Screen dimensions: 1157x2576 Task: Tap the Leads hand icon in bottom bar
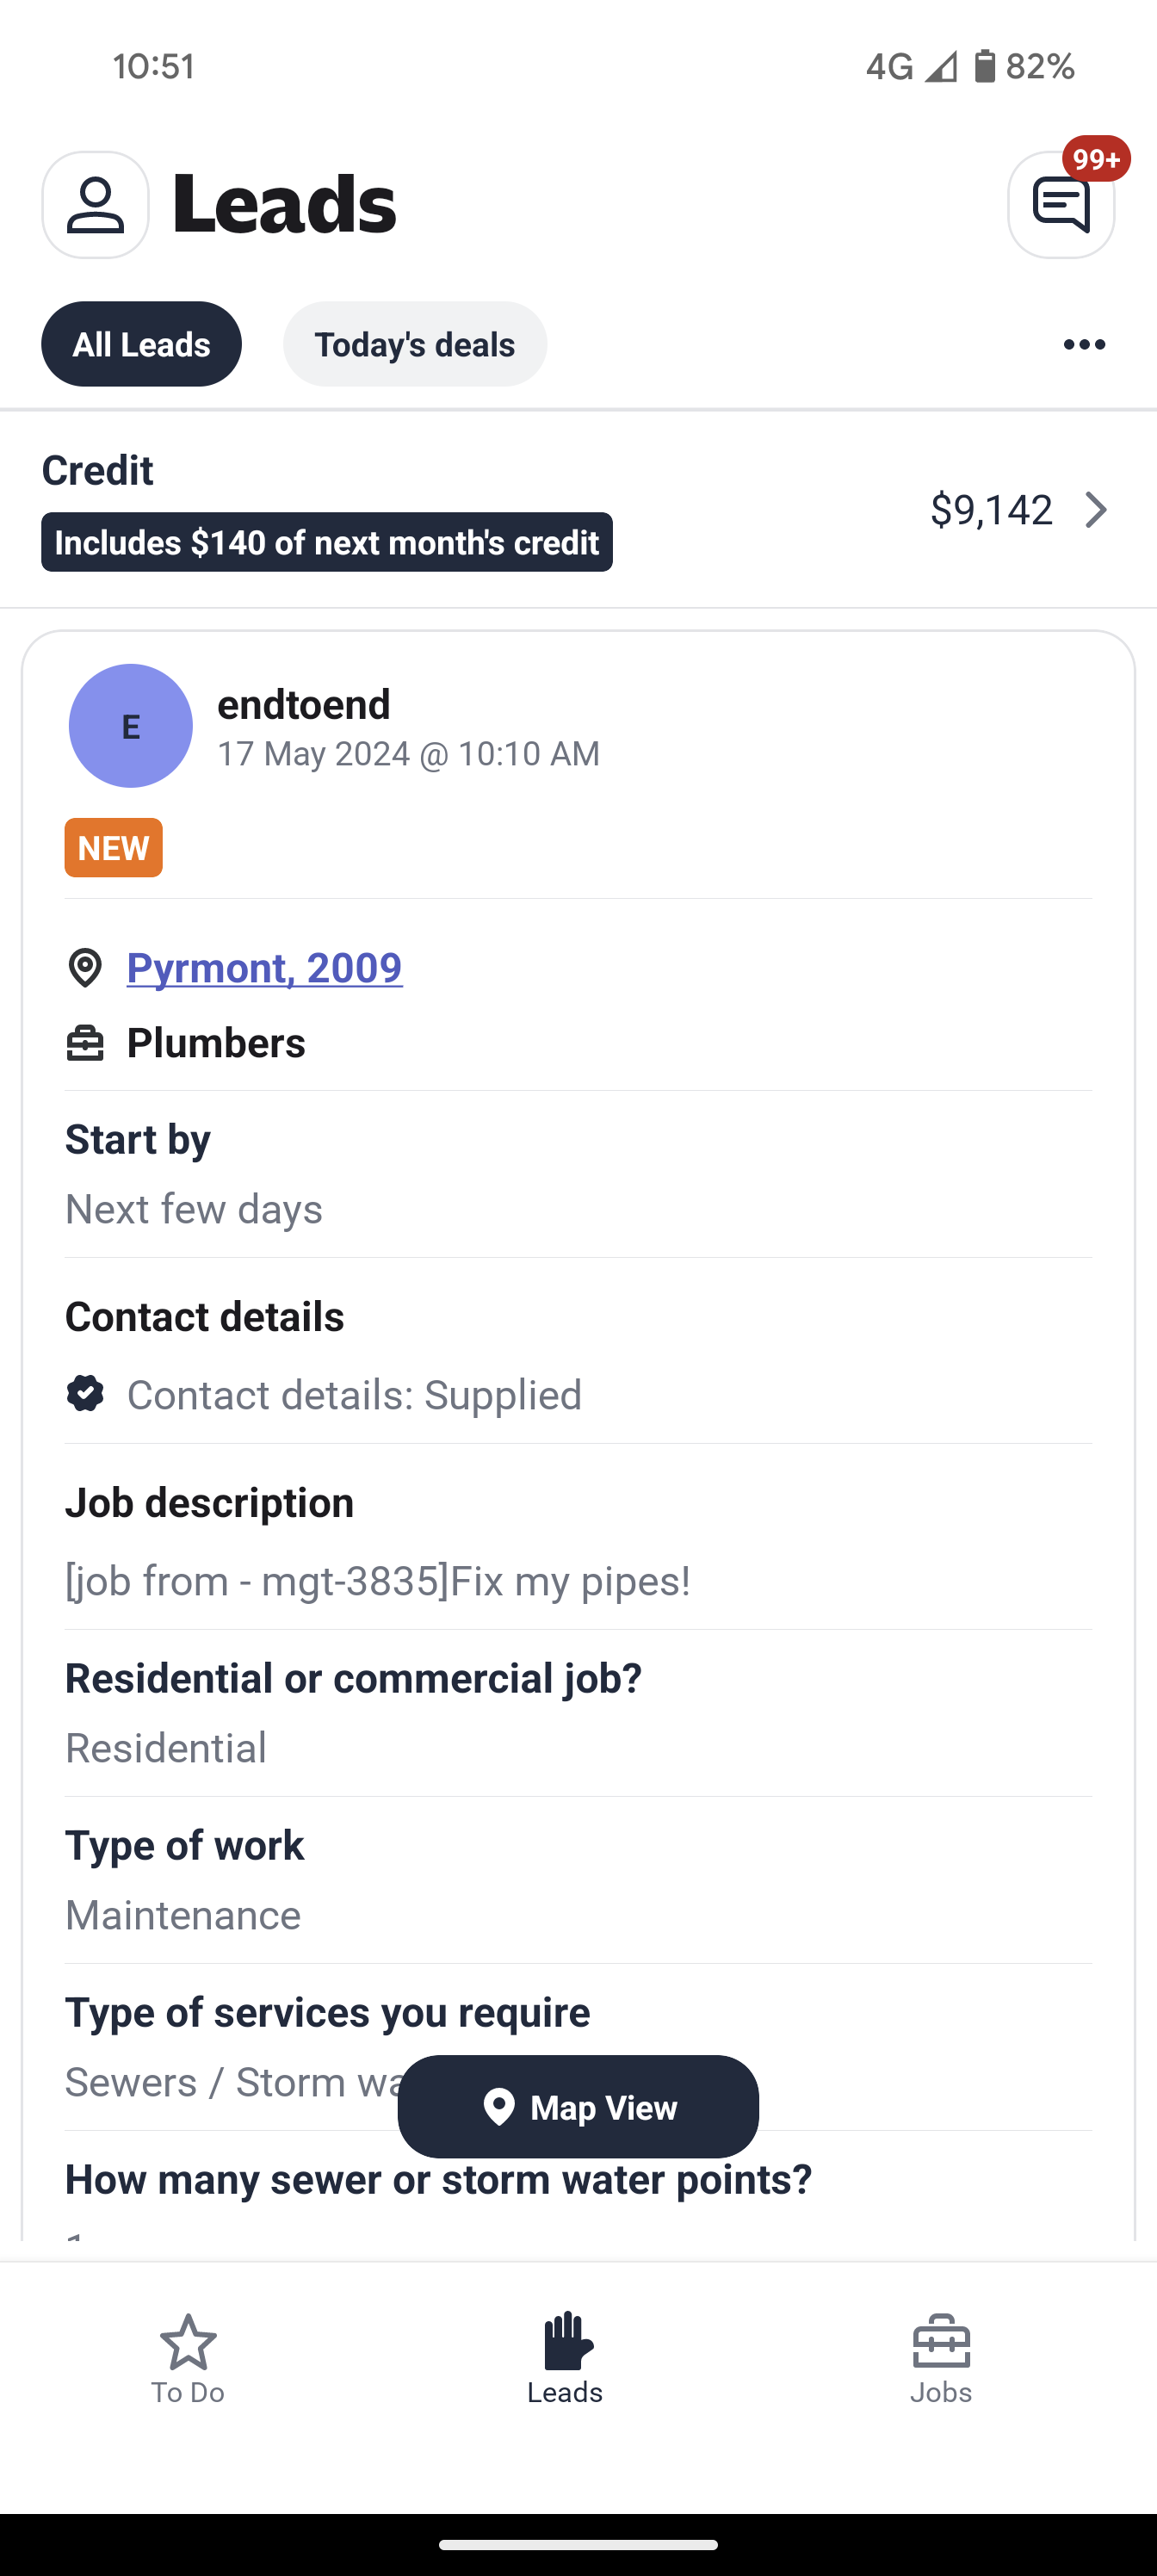coord(567,2342)
